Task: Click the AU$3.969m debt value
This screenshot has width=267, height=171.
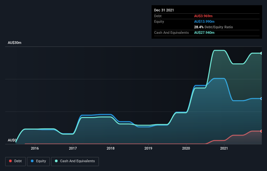Action: click(x=203, y=16)
